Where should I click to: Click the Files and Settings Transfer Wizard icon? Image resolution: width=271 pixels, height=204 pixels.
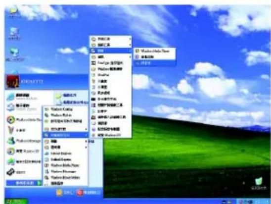tap(11, 161)
